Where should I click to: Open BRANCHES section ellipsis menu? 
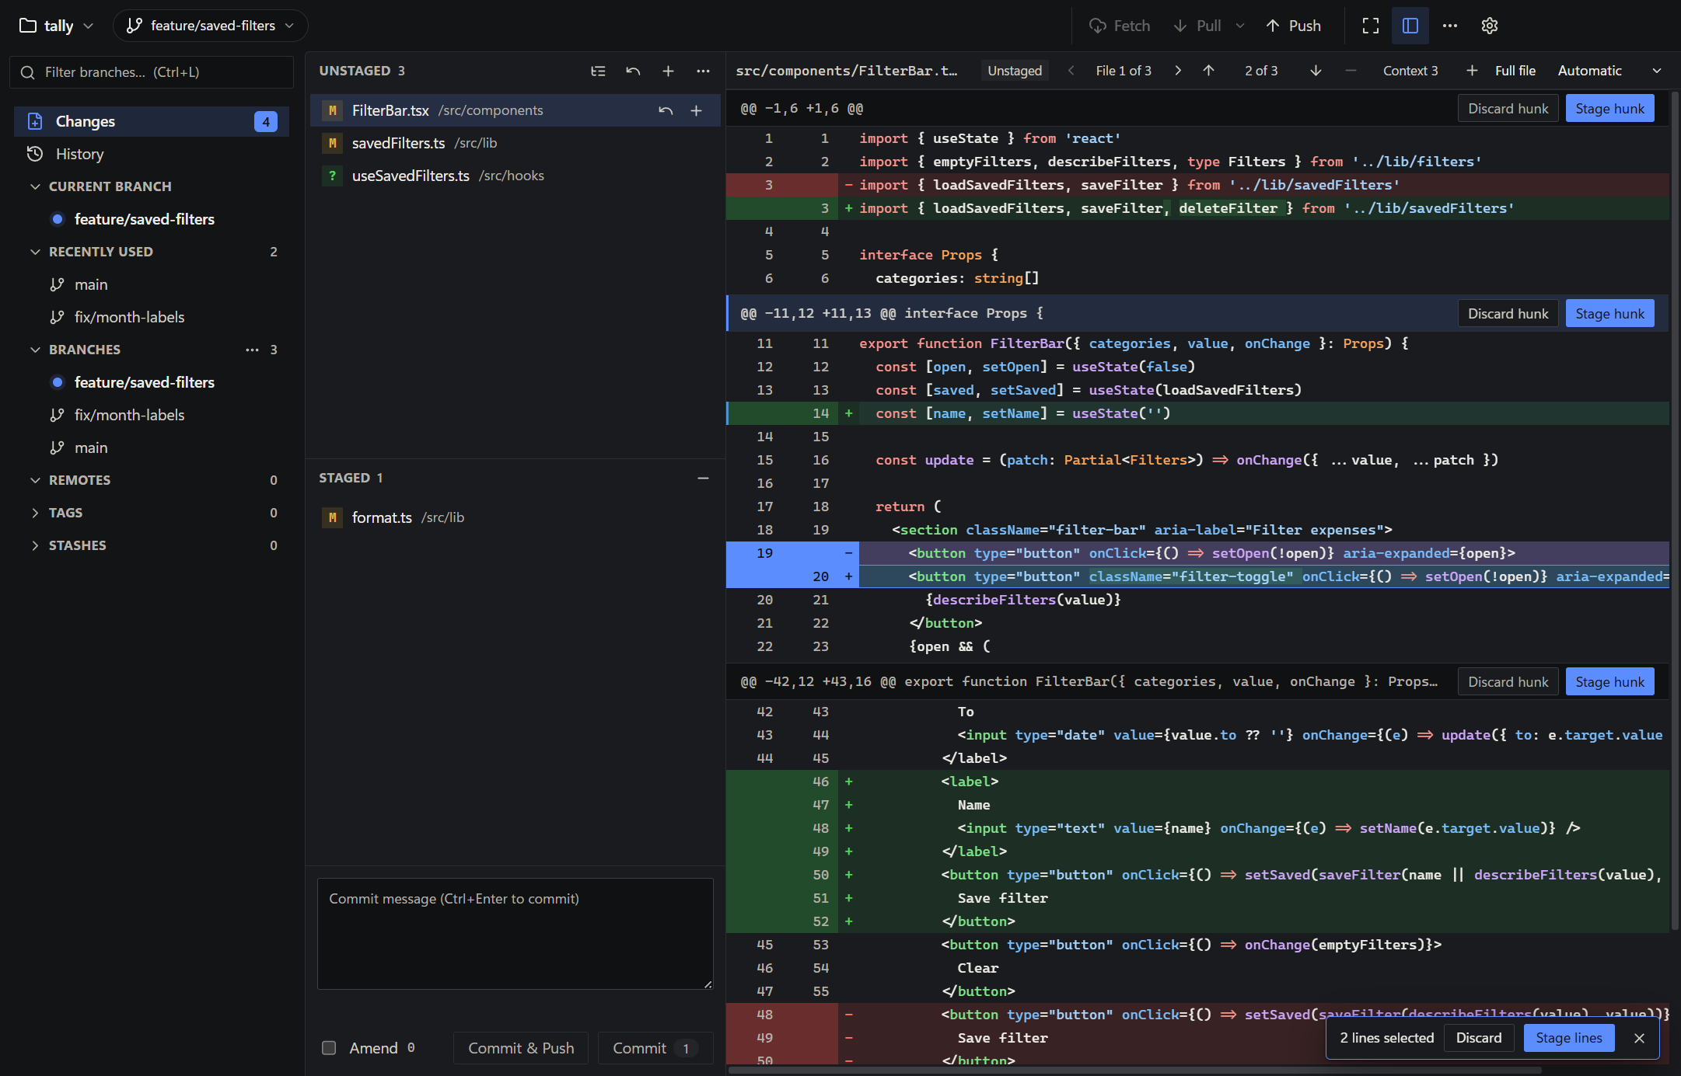[252, 350]
